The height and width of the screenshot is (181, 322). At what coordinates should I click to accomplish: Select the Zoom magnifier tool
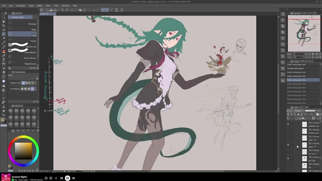click(x=4, y=17)
